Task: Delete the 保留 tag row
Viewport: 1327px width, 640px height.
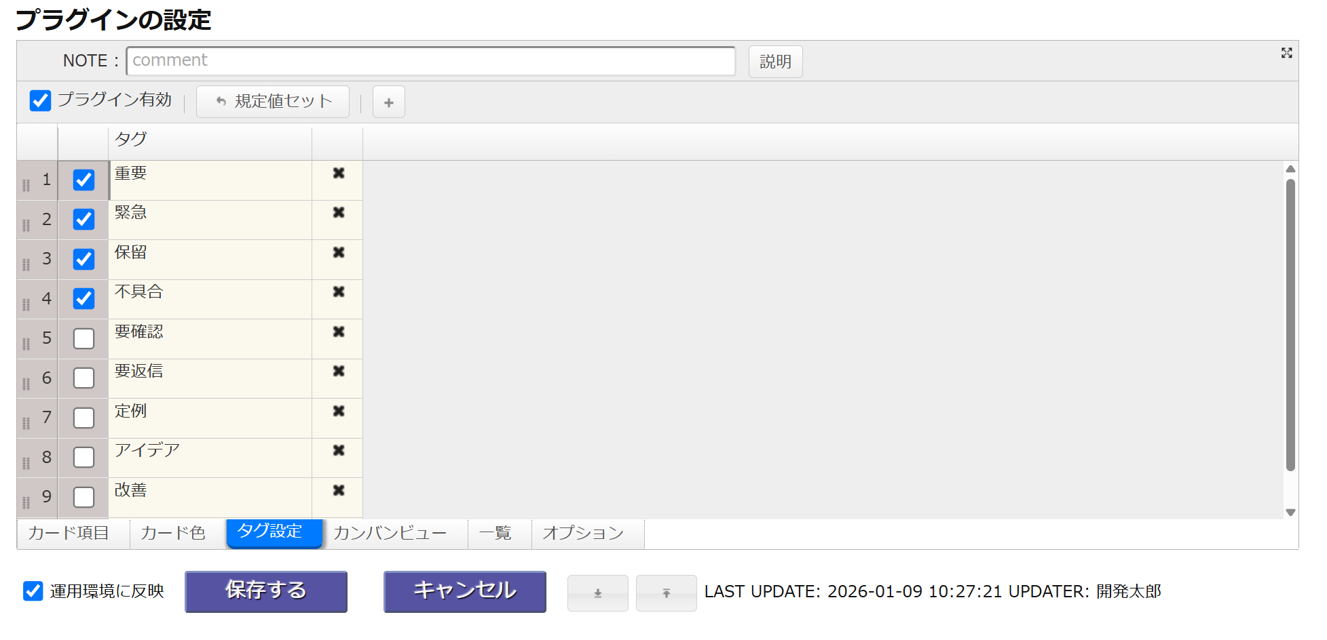Action: pyautogui.click(x=339, y=253)
